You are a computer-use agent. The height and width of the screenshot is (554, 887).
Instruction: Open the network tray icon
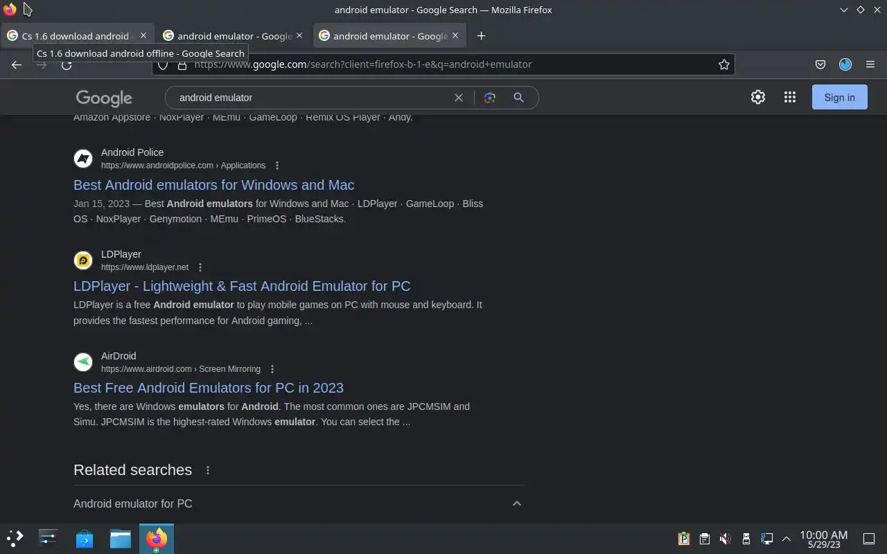pos(767,538)
